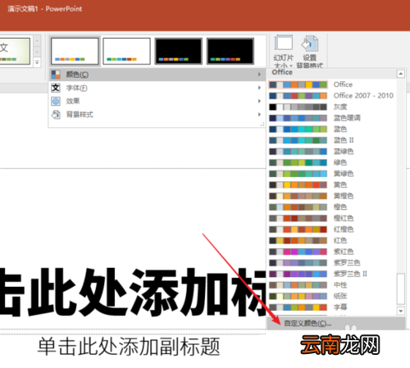Choose the 黄色 color scheme

tap(331, 184)
